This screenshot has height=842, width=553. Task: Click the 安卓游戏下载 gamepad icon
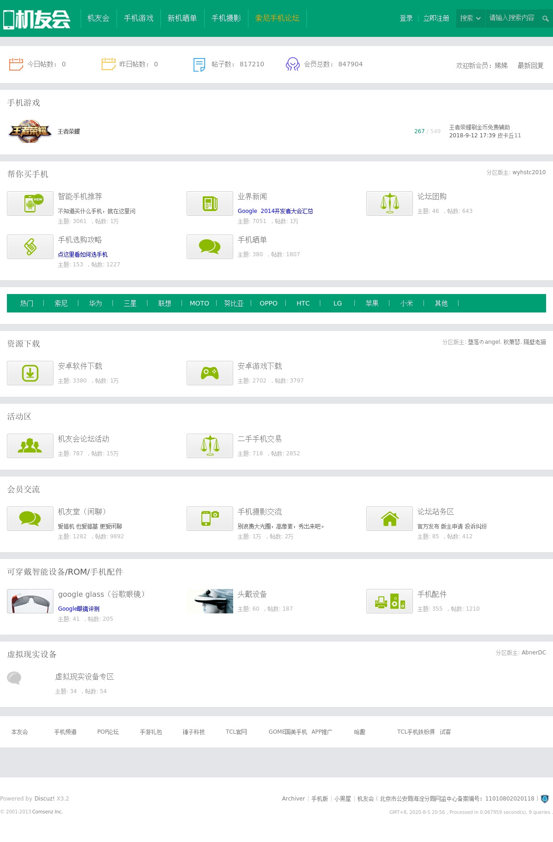(210, 373)
